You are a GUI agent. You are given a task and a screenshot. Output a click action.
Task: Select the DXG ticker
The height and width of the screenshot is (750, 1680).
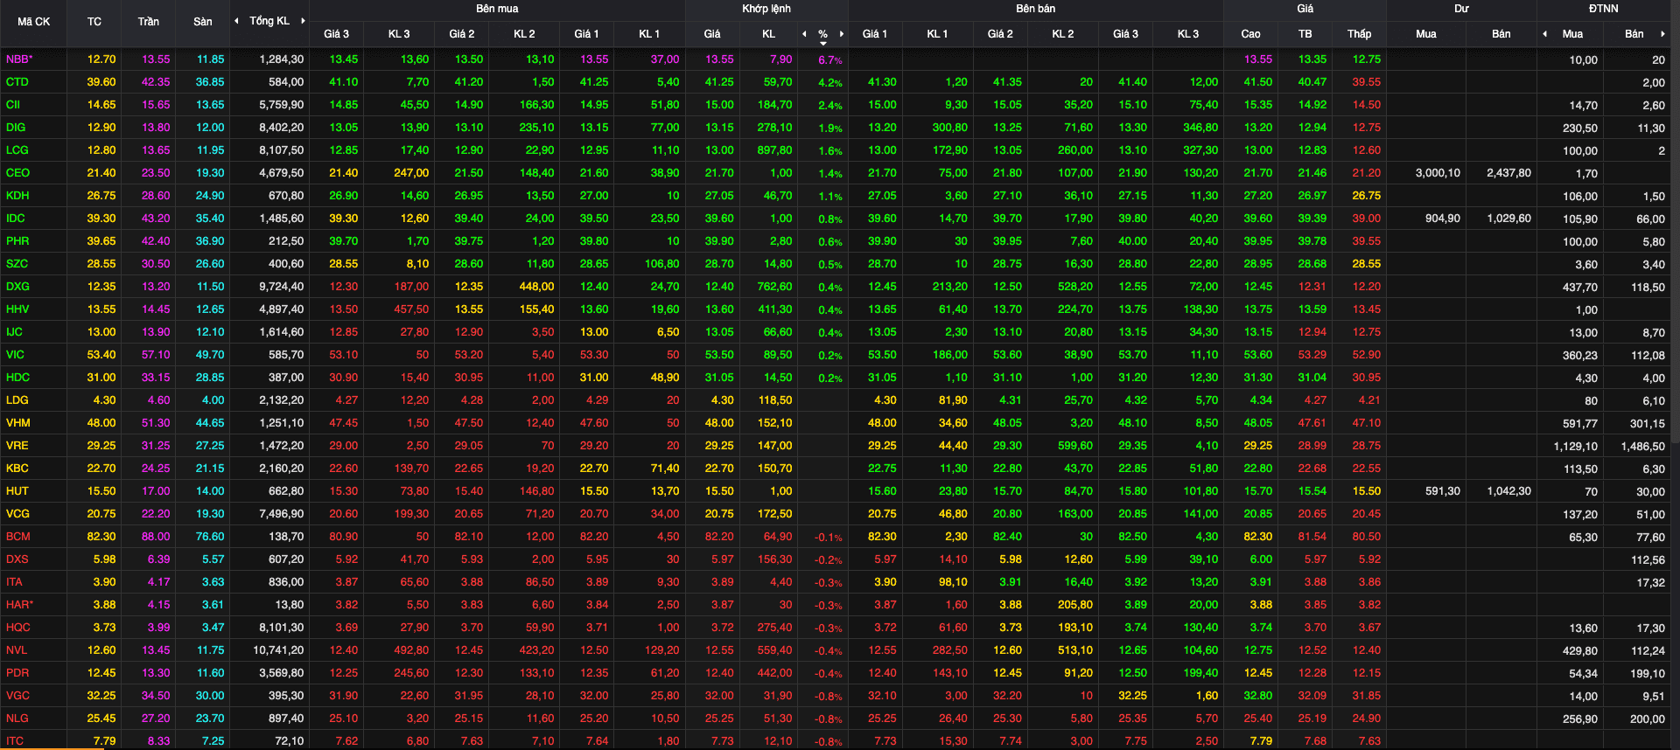pos(17,287)
